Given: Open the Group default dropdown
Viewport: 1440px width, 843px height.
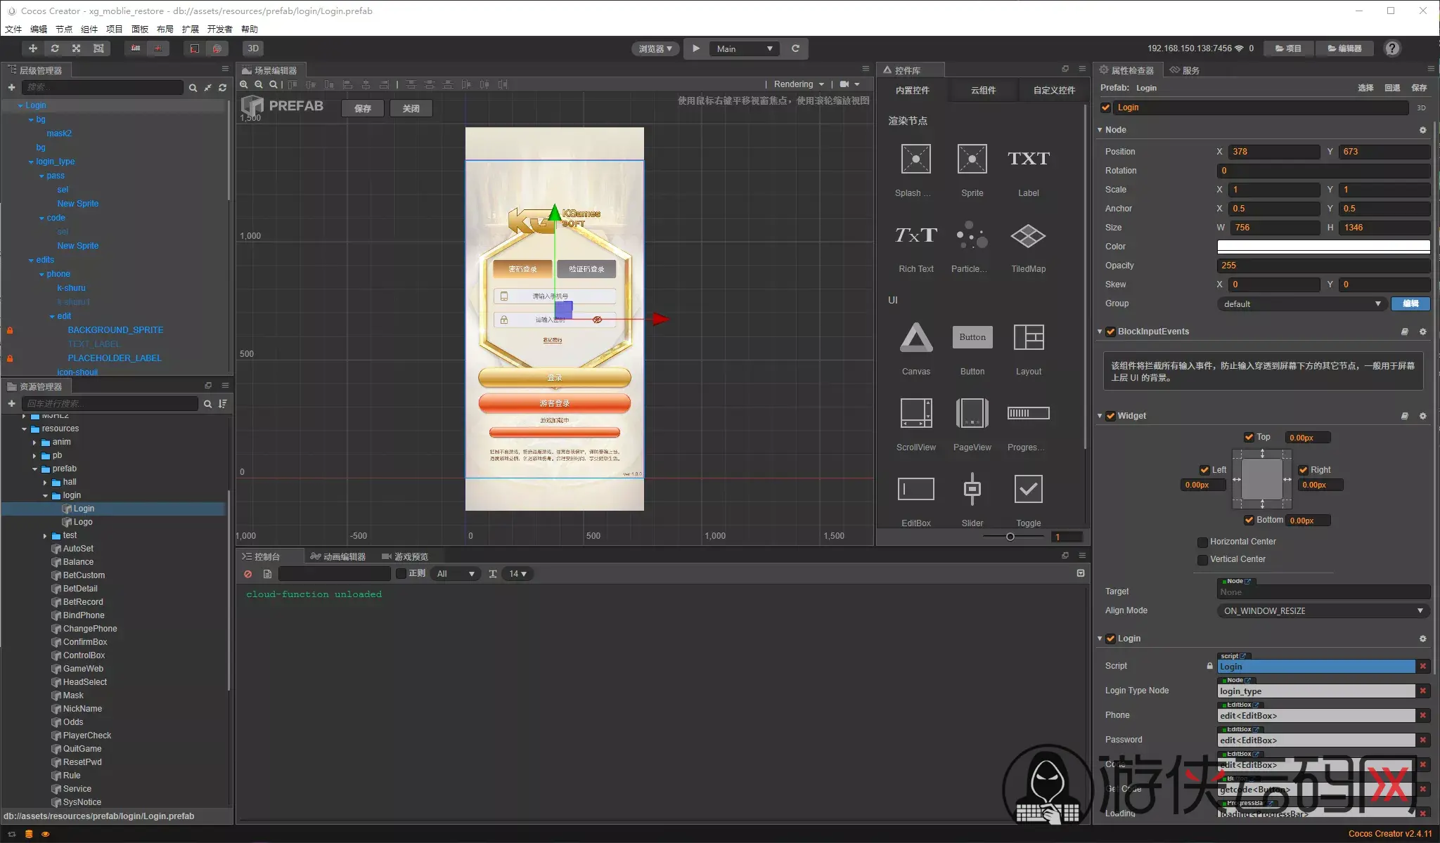Looking at the screenshot, I should tap(1301, 303).
